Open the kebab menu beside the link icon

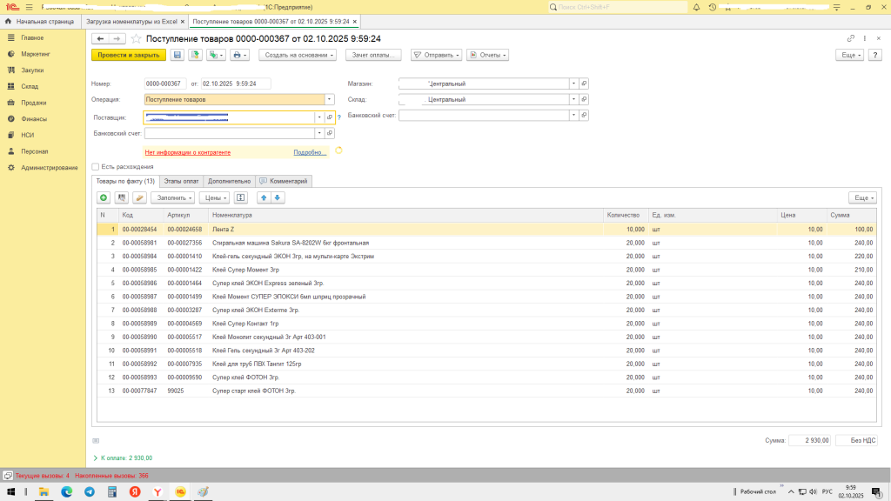[865, 38]
